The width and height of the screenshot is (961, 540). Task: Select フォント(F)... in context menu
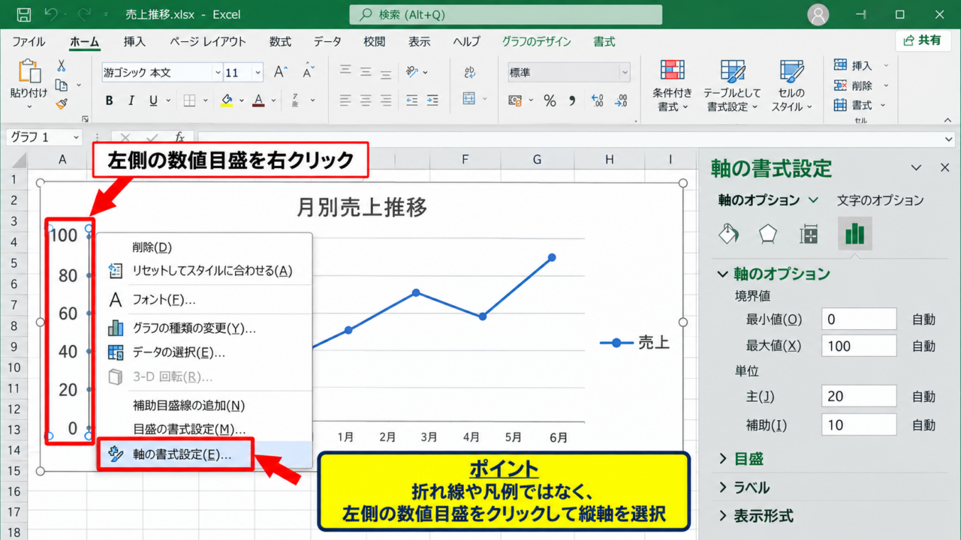coord(204,300)
